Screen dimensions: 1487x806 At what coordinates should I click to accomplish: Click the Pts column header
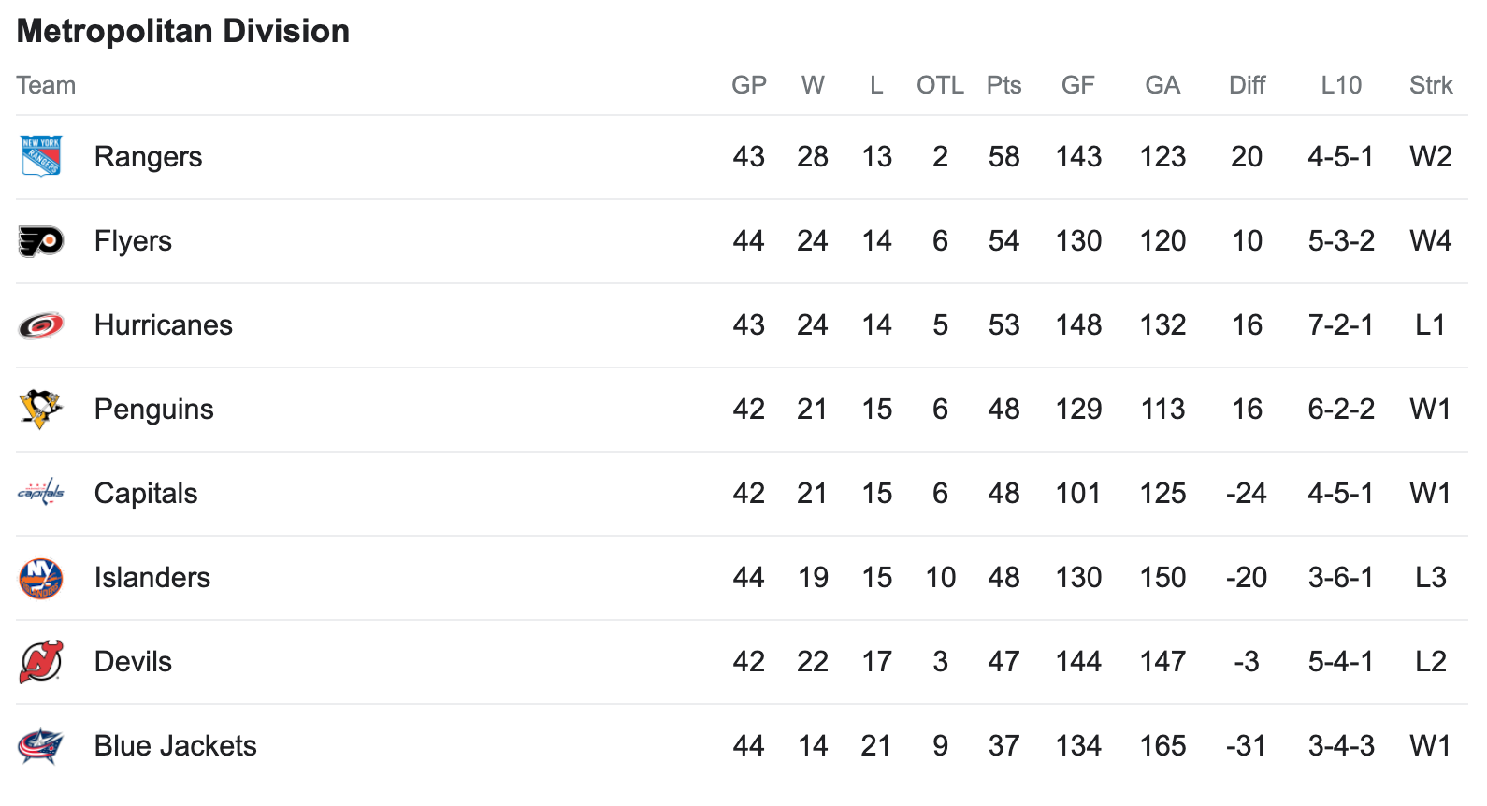tap(1003, 85)
